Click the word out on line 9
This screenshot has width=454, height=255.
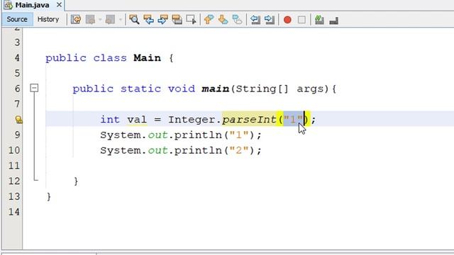[157, 135]
